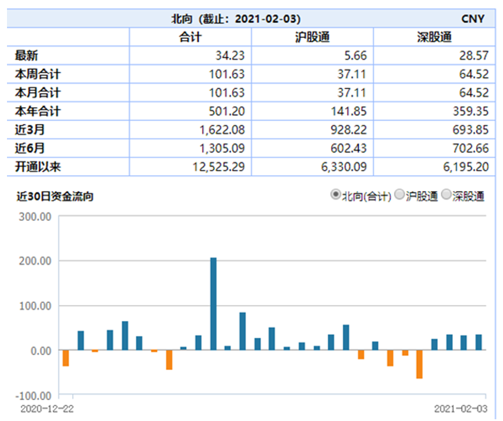Click the 开通以来 row label
503x421 pixels.
[x=37, y=167]
